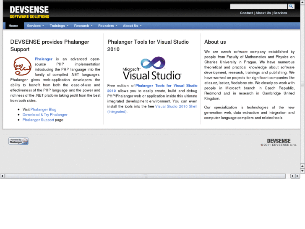Click the Phalanger mascot logo image

[x=22, y=66]
